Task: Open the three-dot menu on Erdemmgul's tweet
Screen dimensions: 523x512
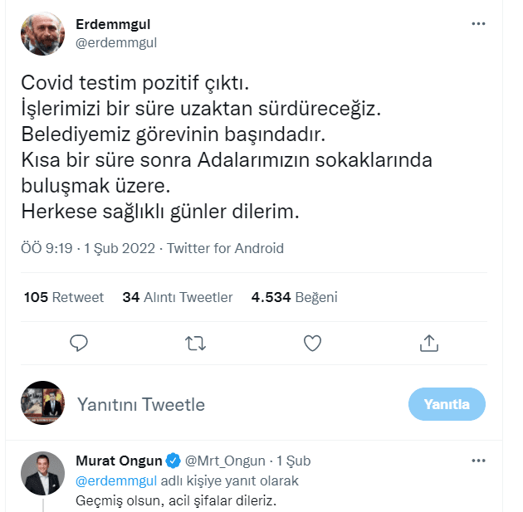Action: [x=478, y=24]
